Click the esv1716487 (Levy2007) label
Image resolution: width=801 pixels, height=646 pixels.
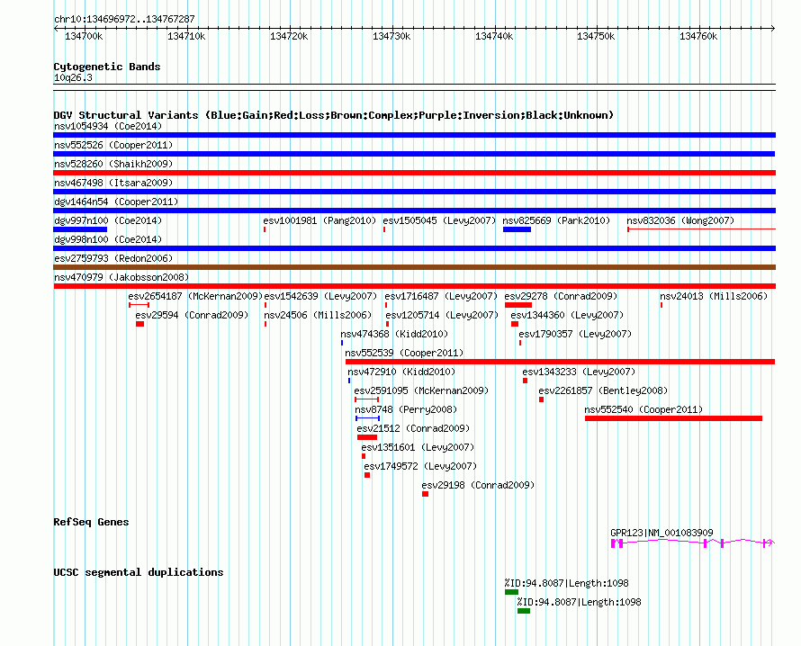pyautogui.click(x=441, y=296)
